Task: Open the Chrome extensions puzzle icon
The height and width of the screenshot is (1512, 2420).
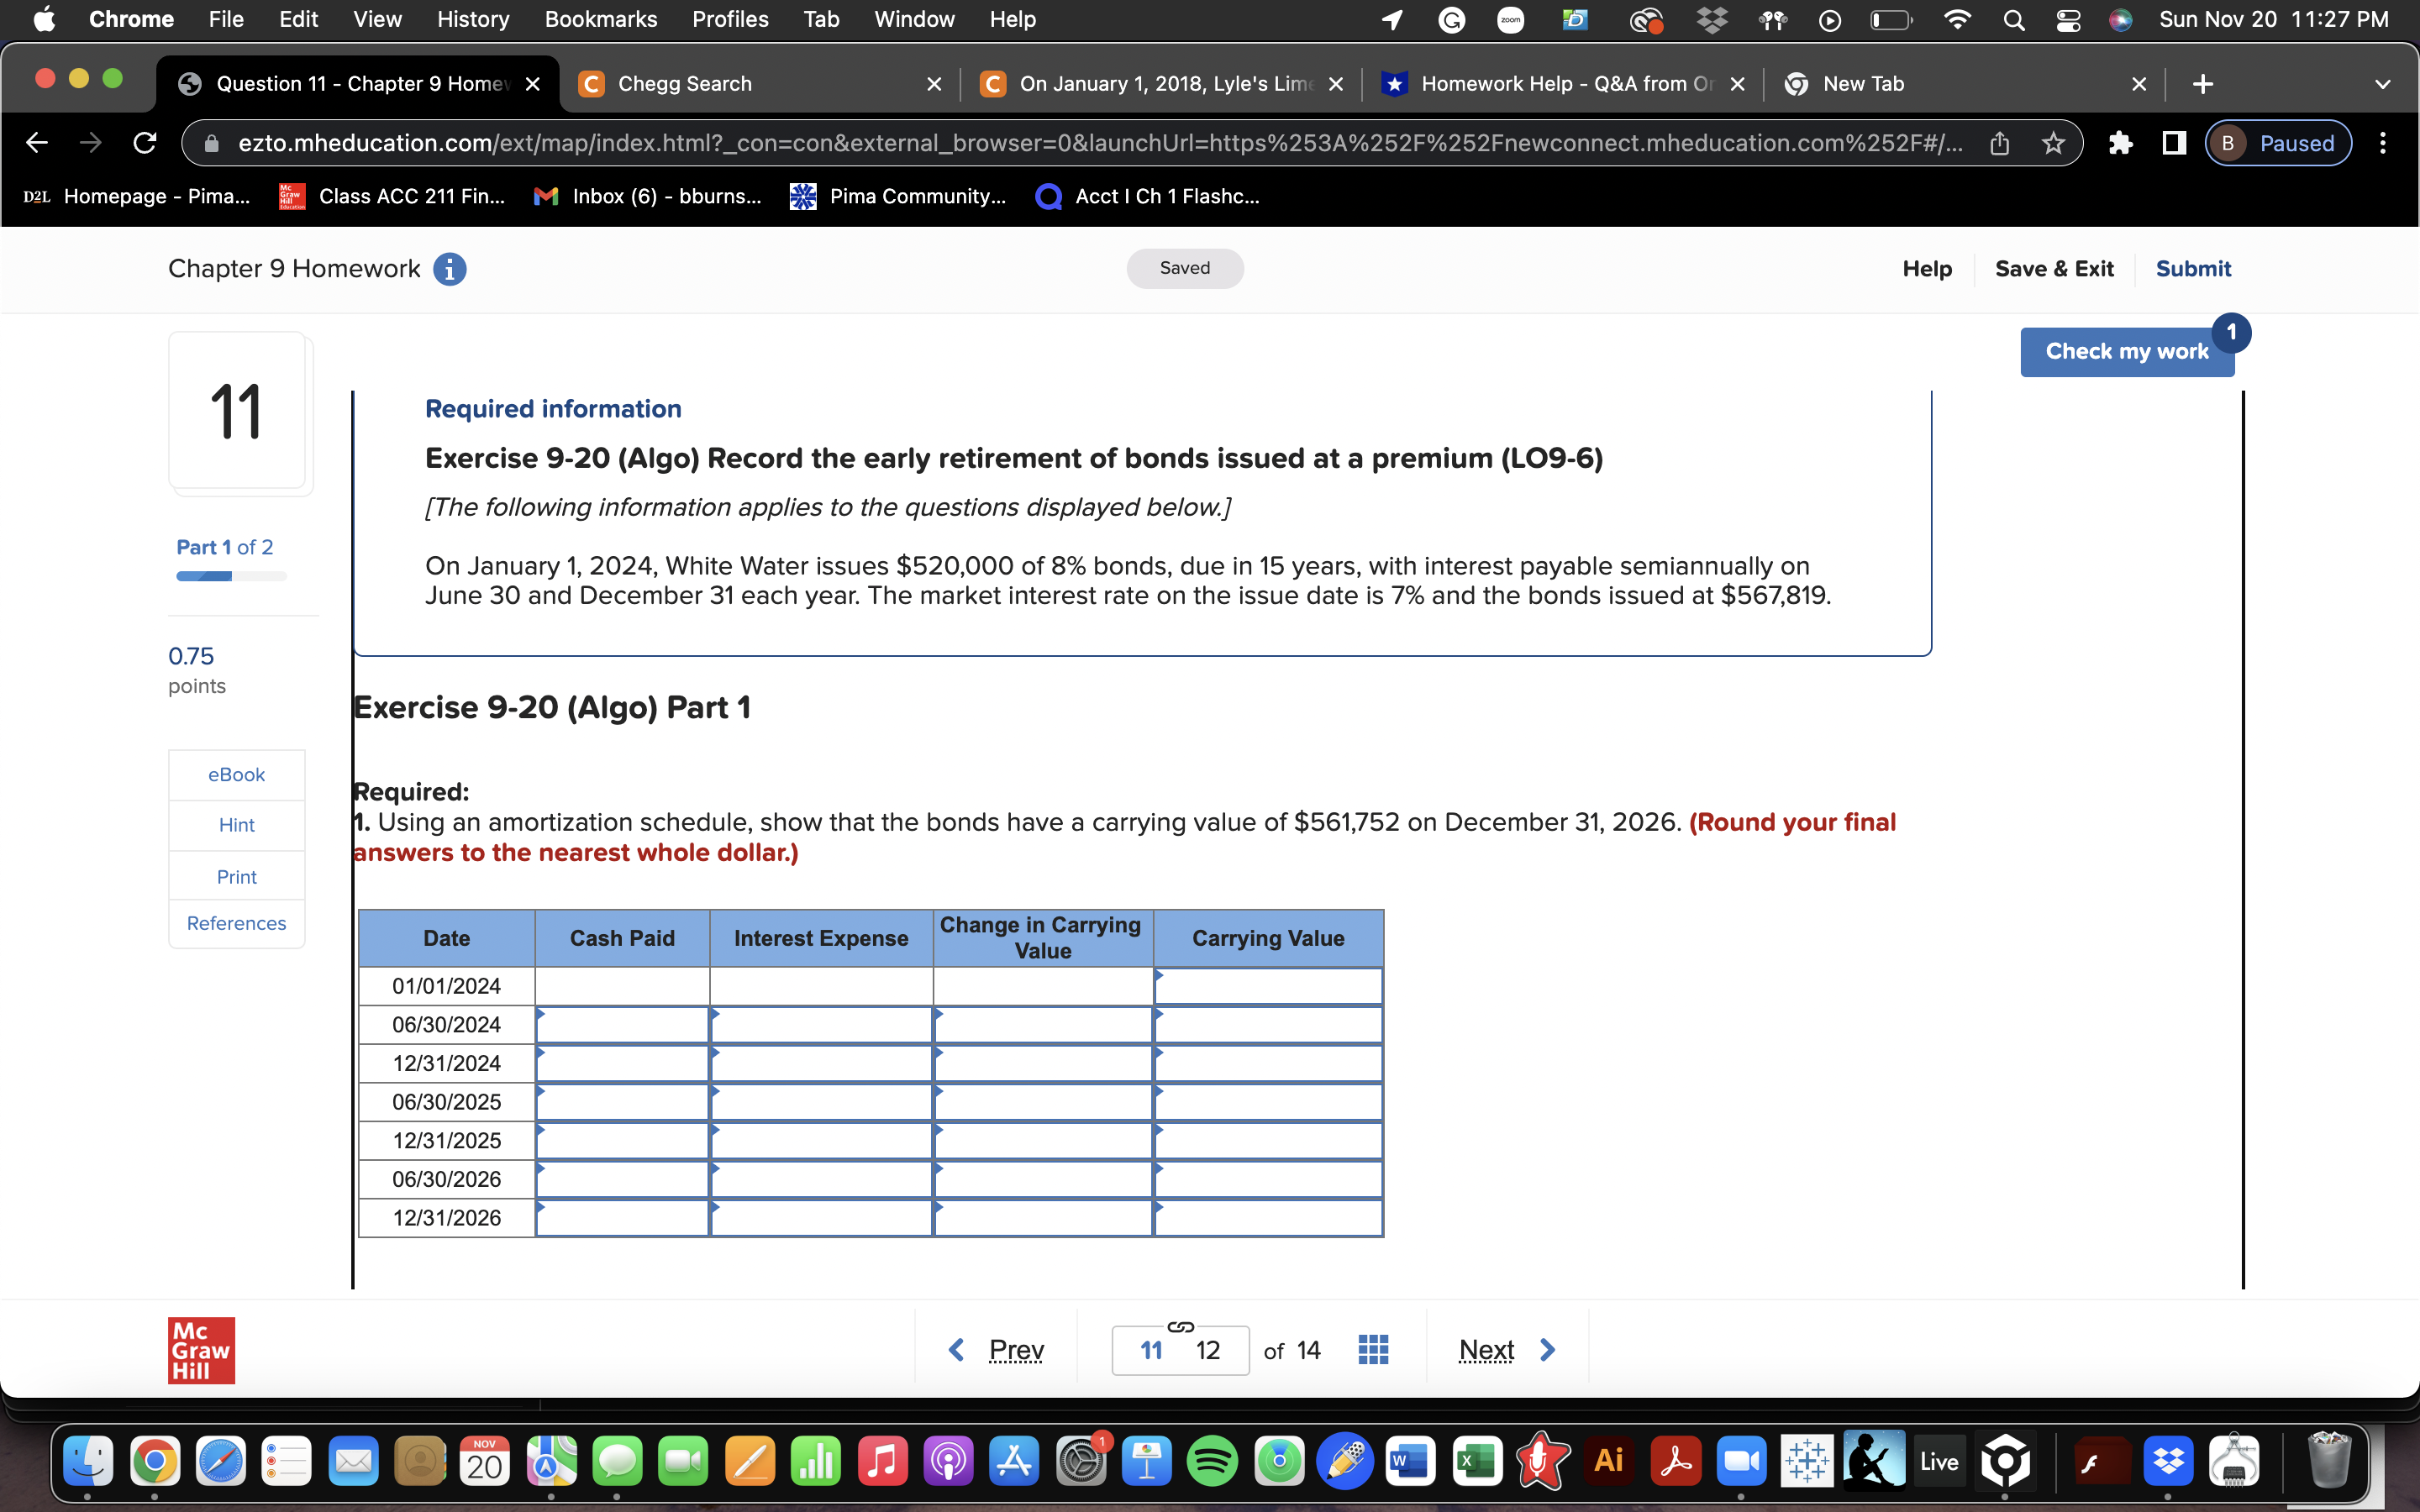Action: coord(2121,143)
